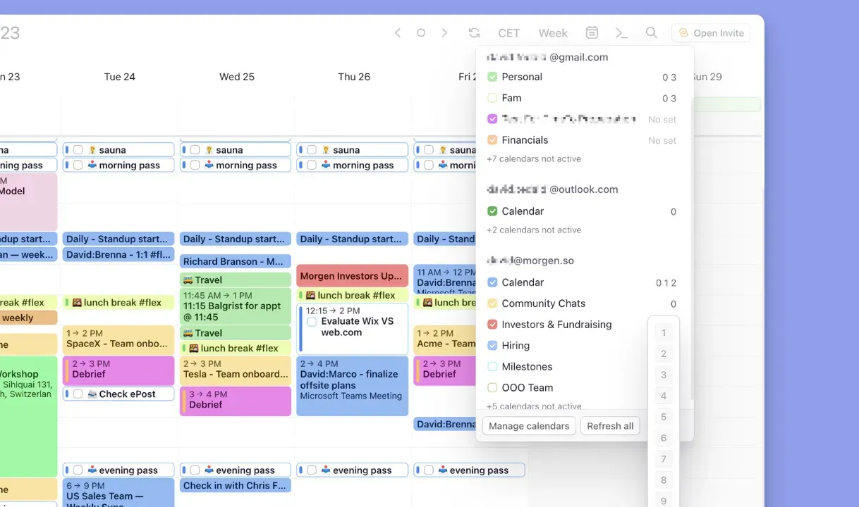Image resolution: width=859 pixels, height=507 pixels.
Task: Open search with the magnifier icon
Action: click(x=651, y=32)
